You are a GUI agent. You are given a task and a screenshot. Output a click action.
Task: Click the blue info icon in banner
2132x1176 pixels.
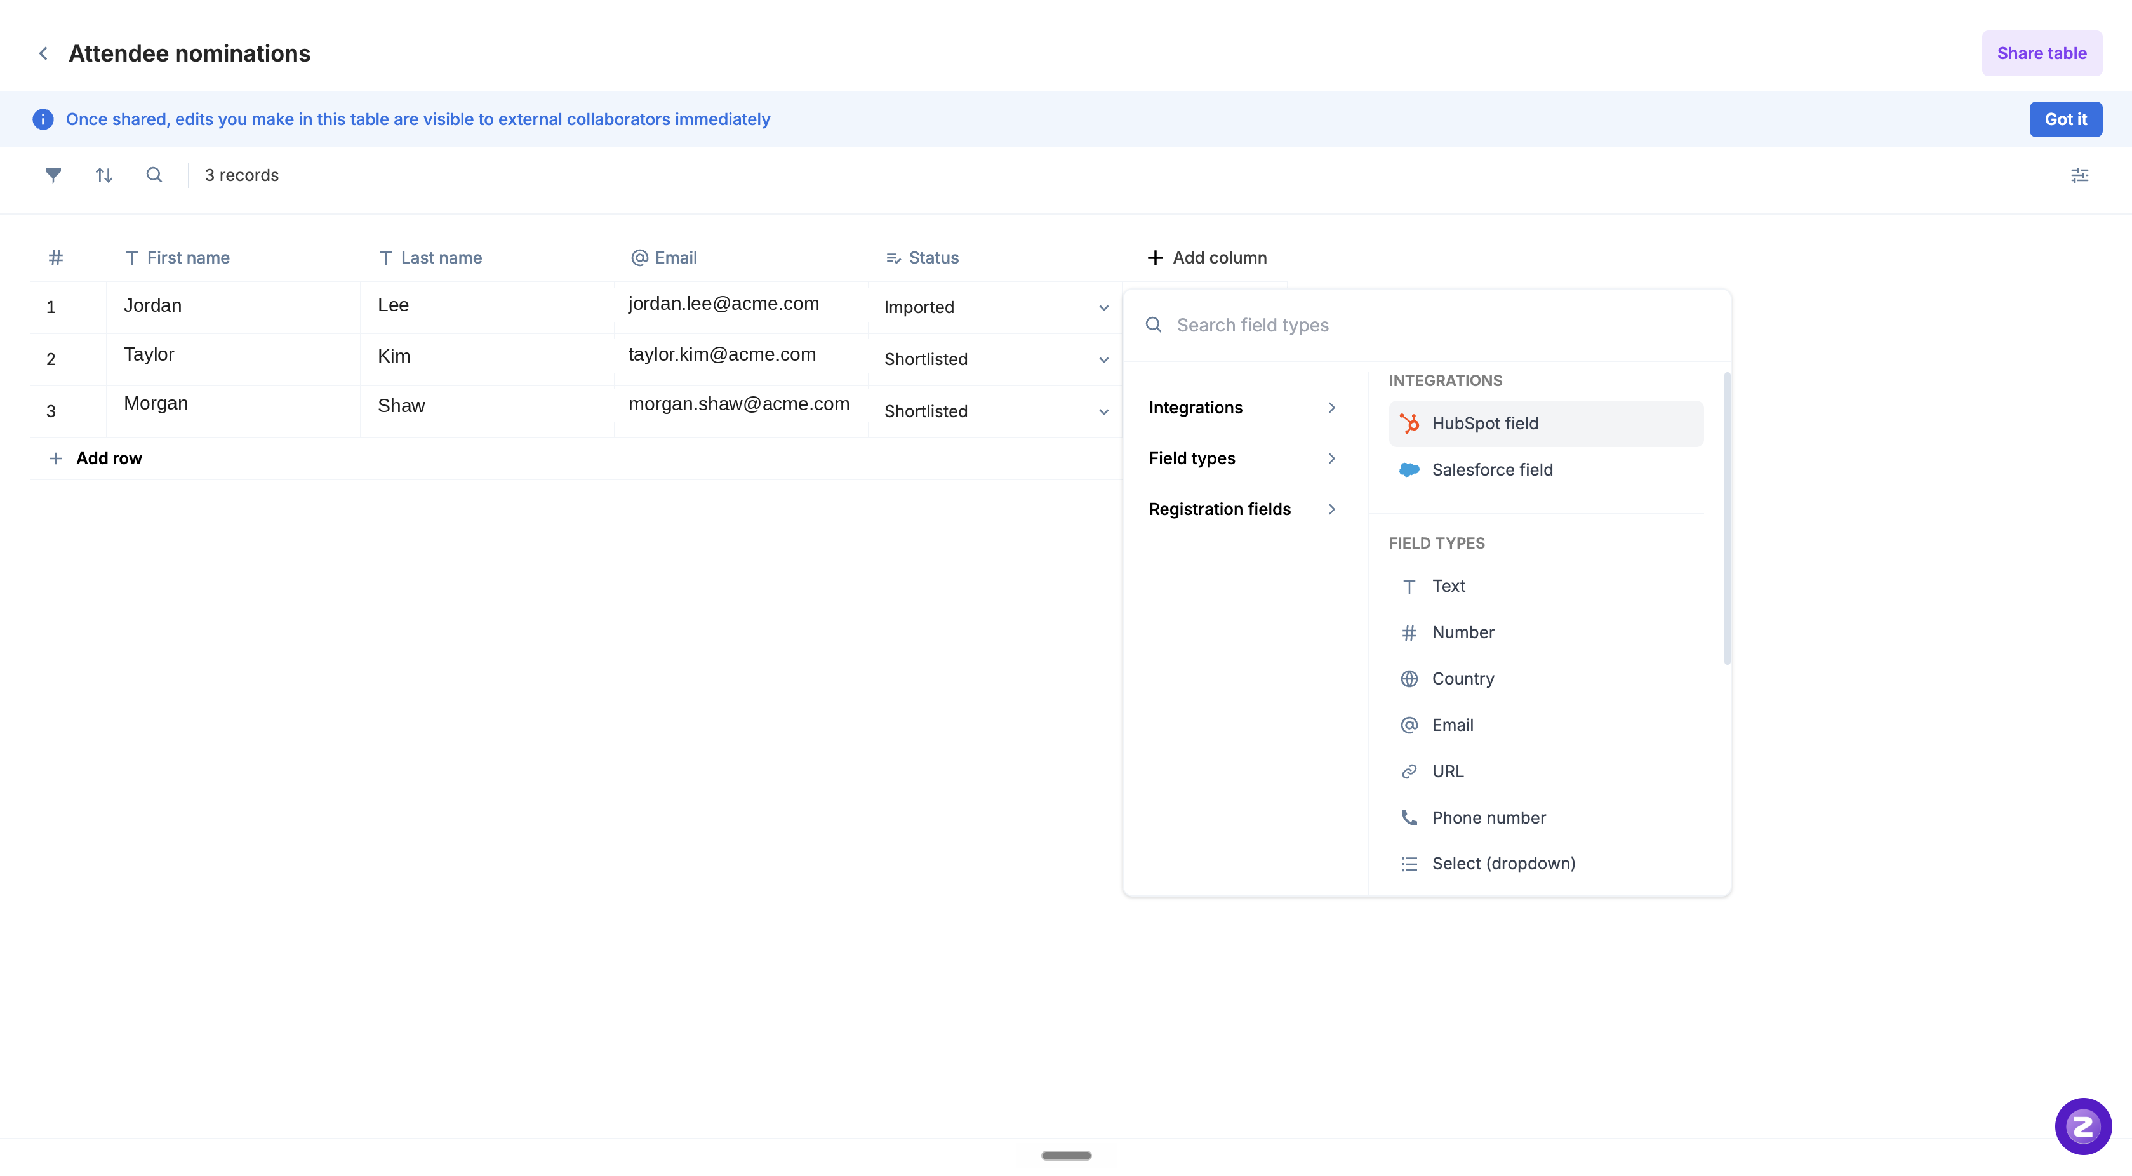pos(43,119)
